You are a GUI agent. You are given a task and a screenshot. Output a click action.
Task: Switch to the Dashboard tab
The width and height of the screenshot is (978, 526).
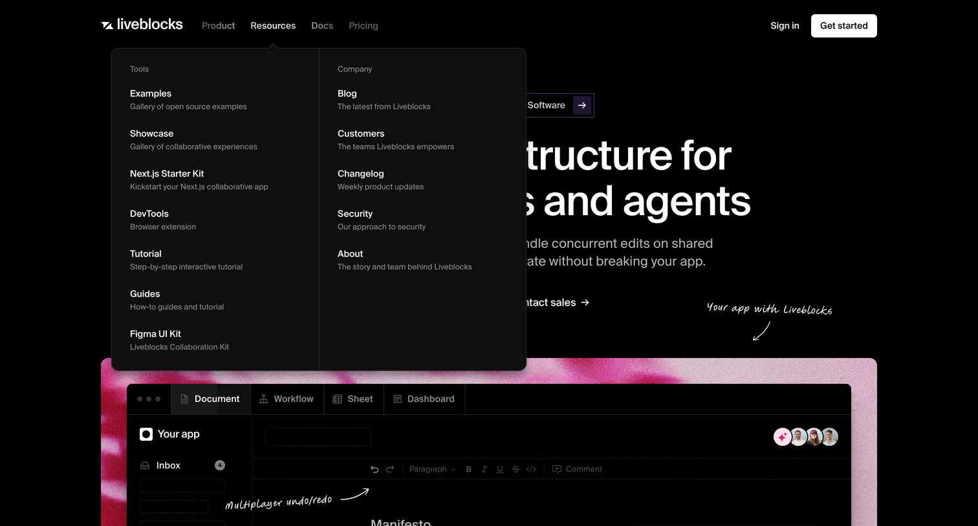click(x=424, y=399)
